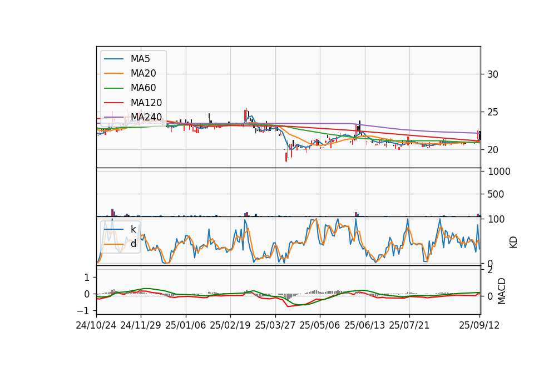Viewport: 534px width, 383px height.
Task: Click the blue MA5 legend line sample
Action: coord(113,59)
